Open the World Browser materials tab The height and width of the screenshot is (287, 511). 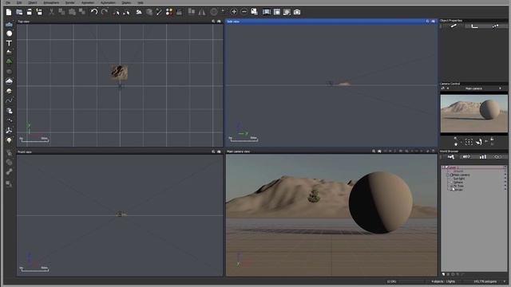(x=466, y=157)
